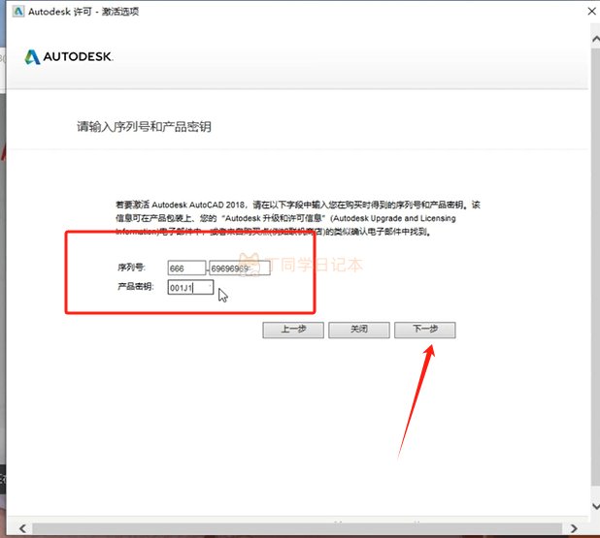Click the Autodesk title bar app icon
This screenshot has width=600, height=538.
click(x=18, y=12)
